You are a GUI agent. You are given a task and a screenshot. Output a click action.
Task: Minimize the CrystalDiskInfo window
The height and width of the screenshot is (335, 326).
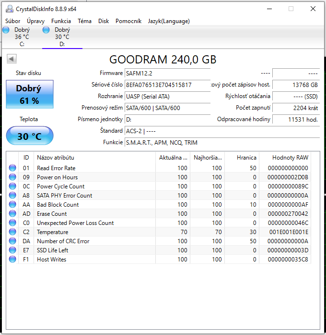[x=269, y=9]
